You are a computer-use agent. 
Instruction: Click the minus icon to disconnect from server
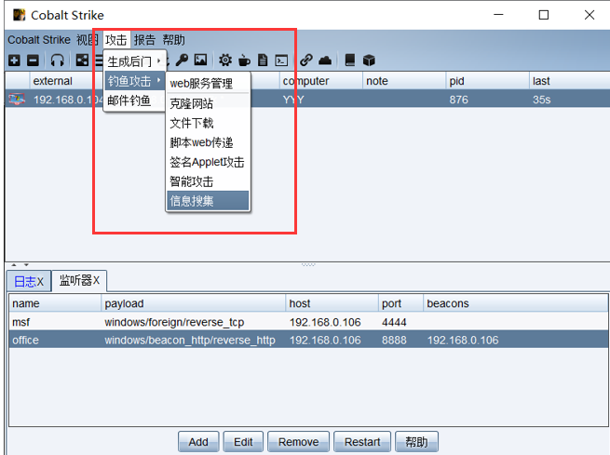[x=34, y=60]
